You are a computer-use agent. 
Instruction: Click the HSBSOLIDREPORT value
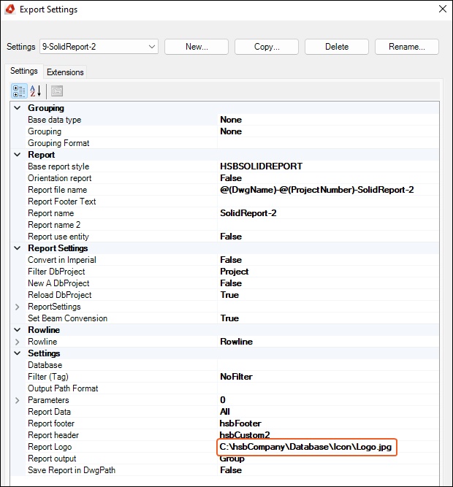(x=261, y=166)
